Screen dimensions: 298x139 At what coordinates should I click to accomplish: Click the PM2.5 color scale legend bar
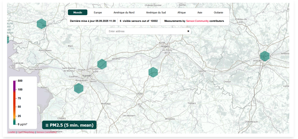[x=14, y=103]
